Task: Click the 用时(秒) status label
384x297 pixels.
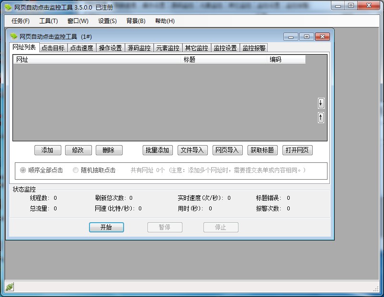Action: [191, 208]
